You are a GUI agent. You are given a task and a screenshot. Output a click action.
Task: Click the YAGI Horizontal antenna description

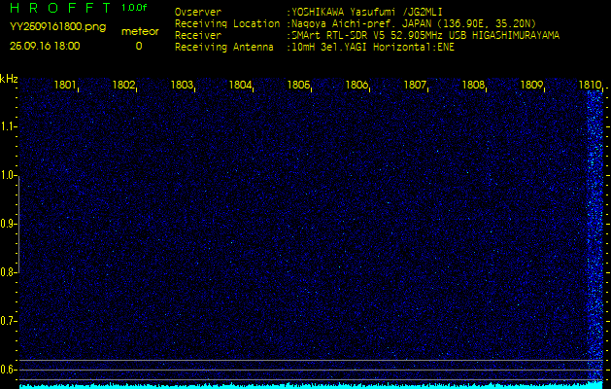pyautogui.click(x=389, y=46)
